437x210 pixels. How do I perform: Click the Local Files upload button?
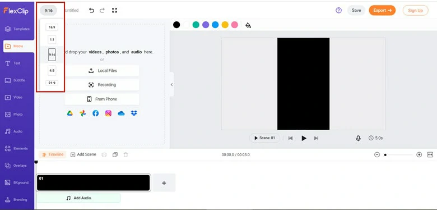(102, 71)
